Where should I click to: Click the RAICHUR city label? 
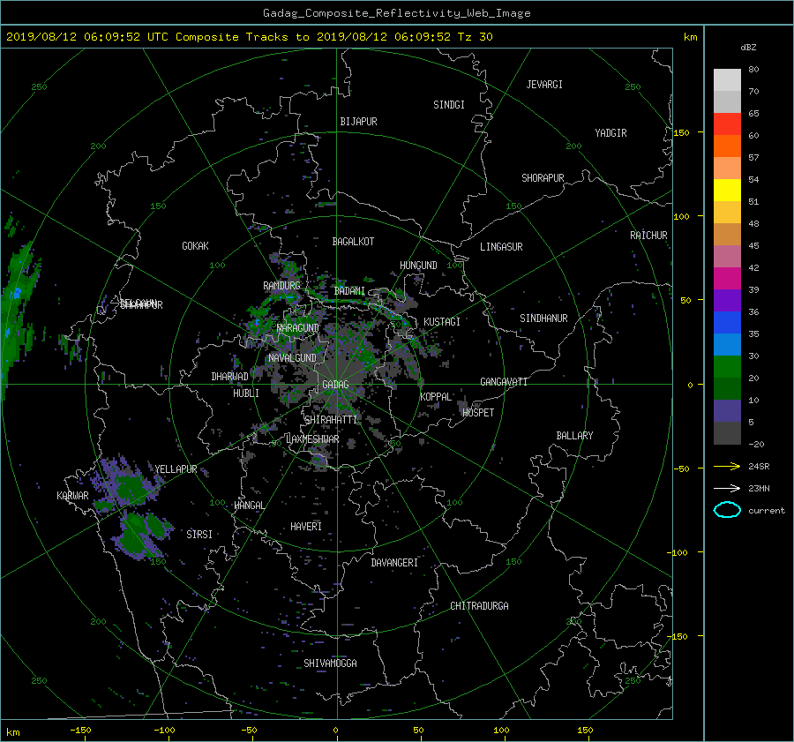pos(648,236)
